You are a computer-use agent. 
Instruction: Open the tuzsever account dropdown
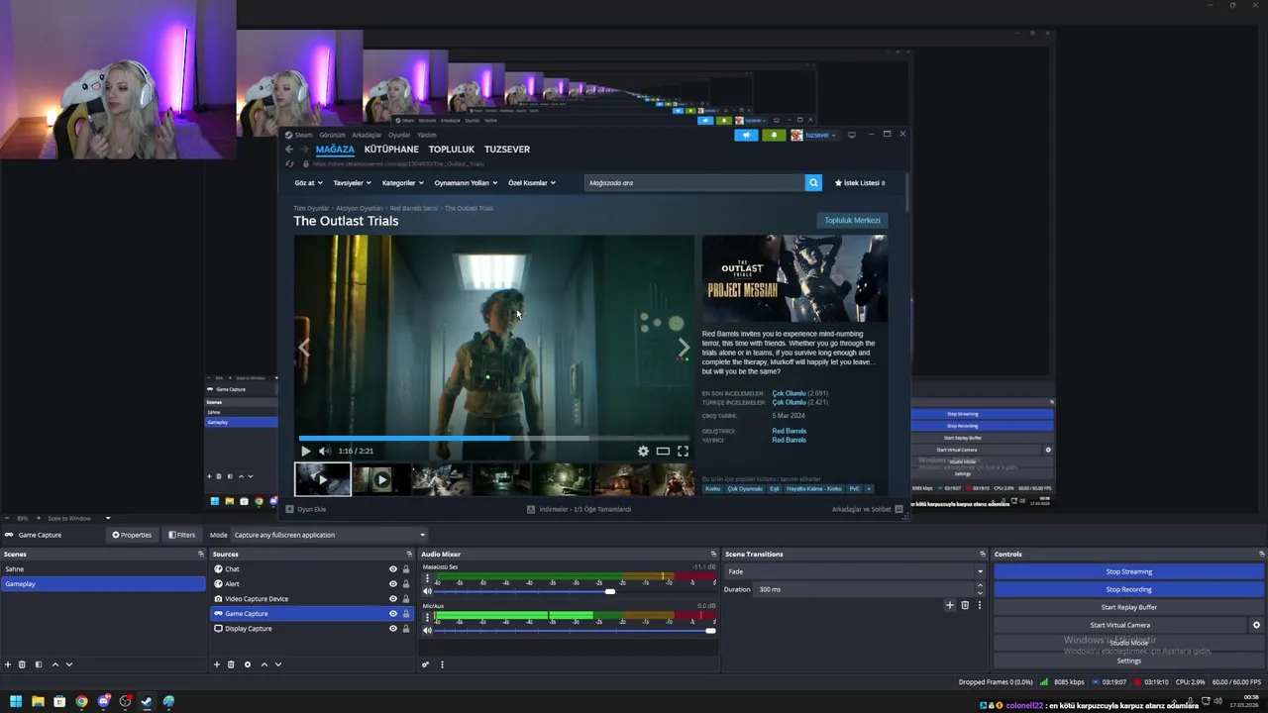813,135
